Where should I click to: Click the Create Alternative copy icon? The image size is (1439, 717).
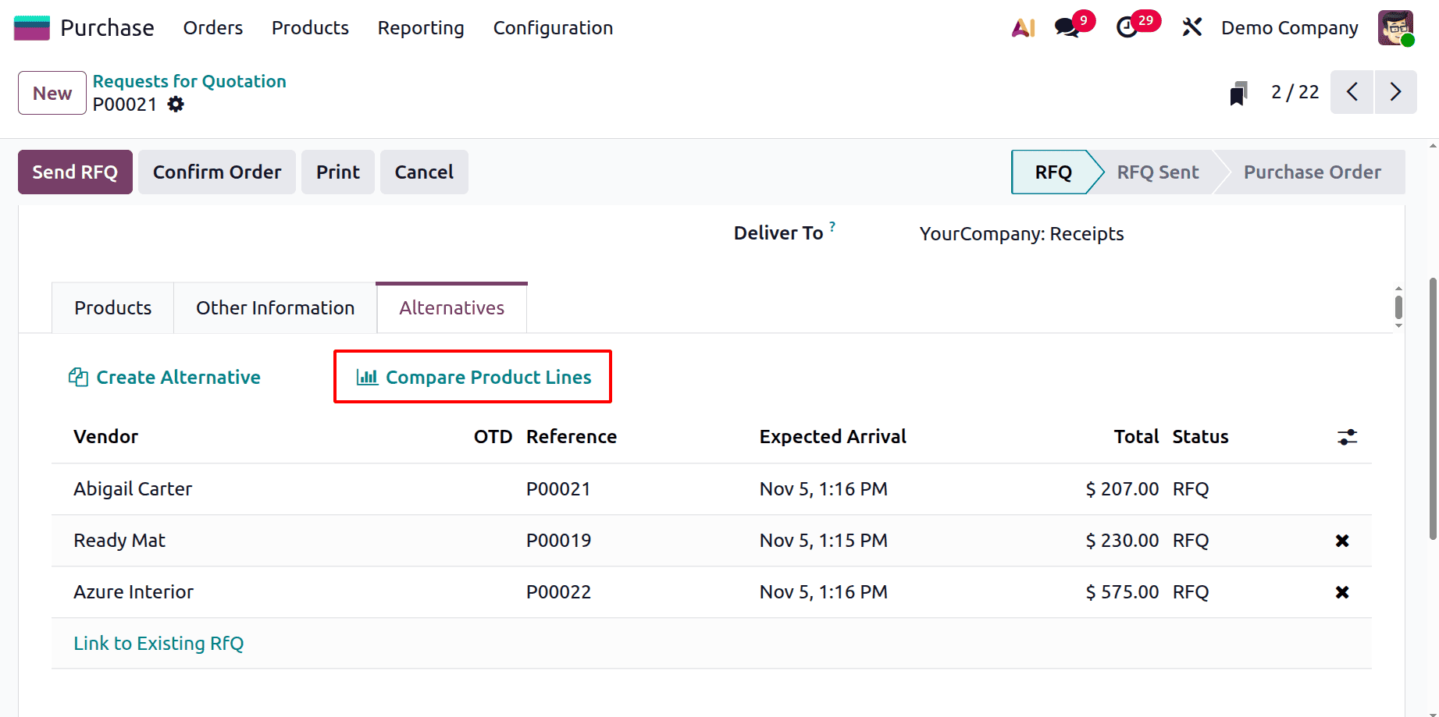click(x=78, y=377)
